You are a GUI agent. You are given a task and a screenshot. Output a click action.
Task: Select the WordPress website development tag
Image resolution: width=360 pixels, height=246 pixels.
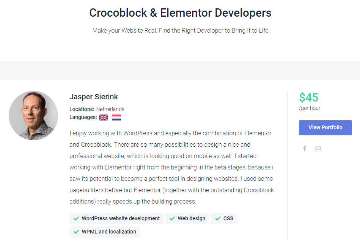[116, 218]
